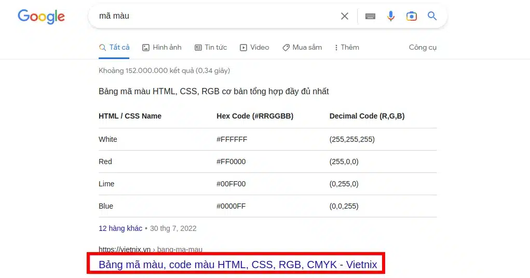Open 'Công cụ' search tools
The image size is (530, 278).
(423, 48)
